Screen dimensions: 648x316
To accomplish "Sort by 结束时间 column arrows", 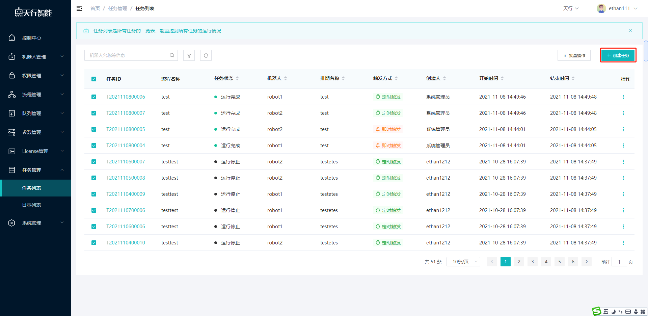I will click(573, 78).
